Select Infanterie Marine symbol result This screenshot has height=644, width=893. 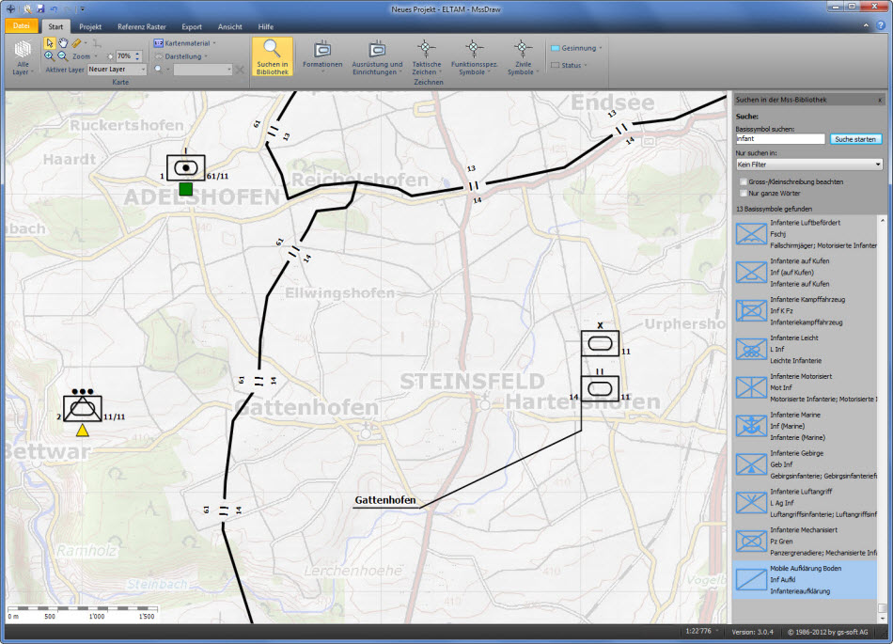[806, 426]
